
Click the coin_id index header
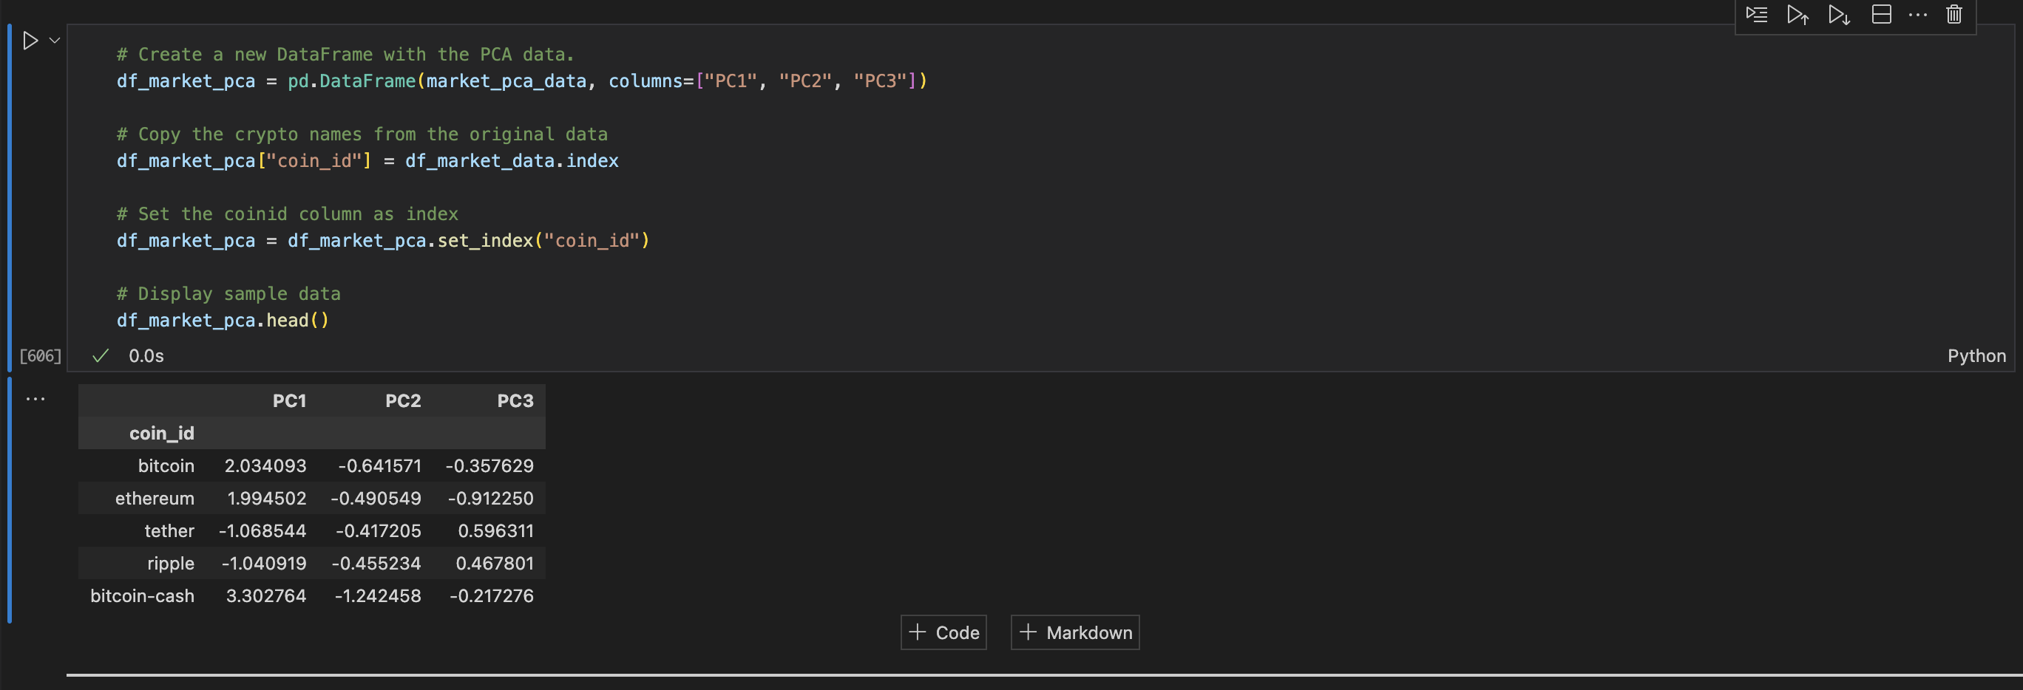[x=162, y=432]
